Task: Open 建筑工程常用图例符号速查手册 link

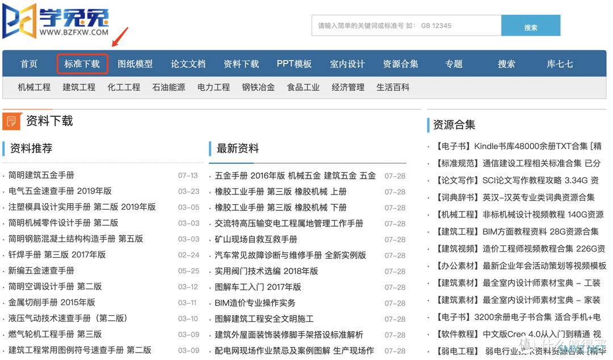Action: point(80,350)
